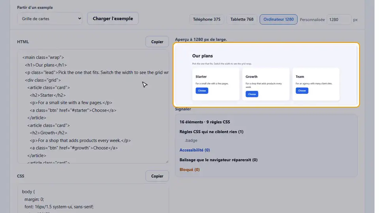Viewport: 379px width, 213px height.
Task: Click the 'Charger l'exemple' button
Action: pos(113,19)
